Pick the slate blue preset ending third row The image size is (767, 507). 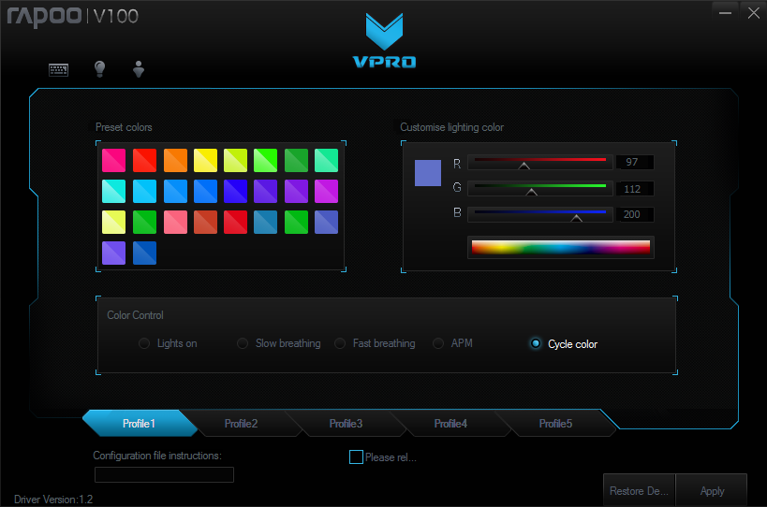click(x=326, y=223)
